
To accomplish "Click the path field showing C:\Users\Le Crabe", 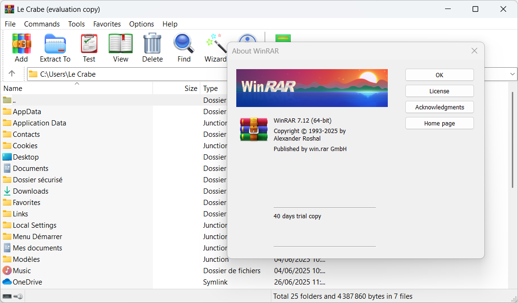I will [126, 74].
